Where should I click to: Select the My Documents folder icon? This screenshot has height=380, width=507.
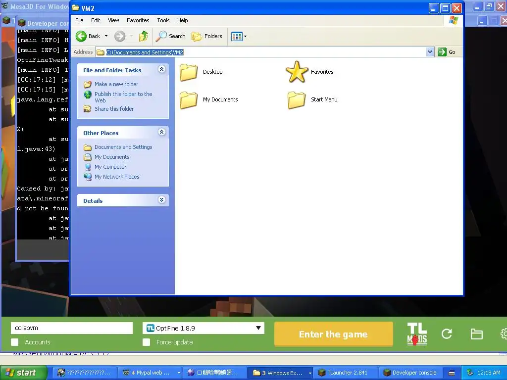point(189,100)
